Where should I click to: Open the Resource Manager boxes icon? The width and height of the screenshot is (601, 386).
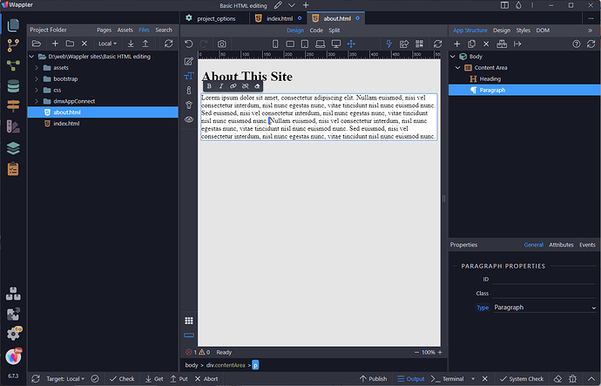click(x=13, y=294)
